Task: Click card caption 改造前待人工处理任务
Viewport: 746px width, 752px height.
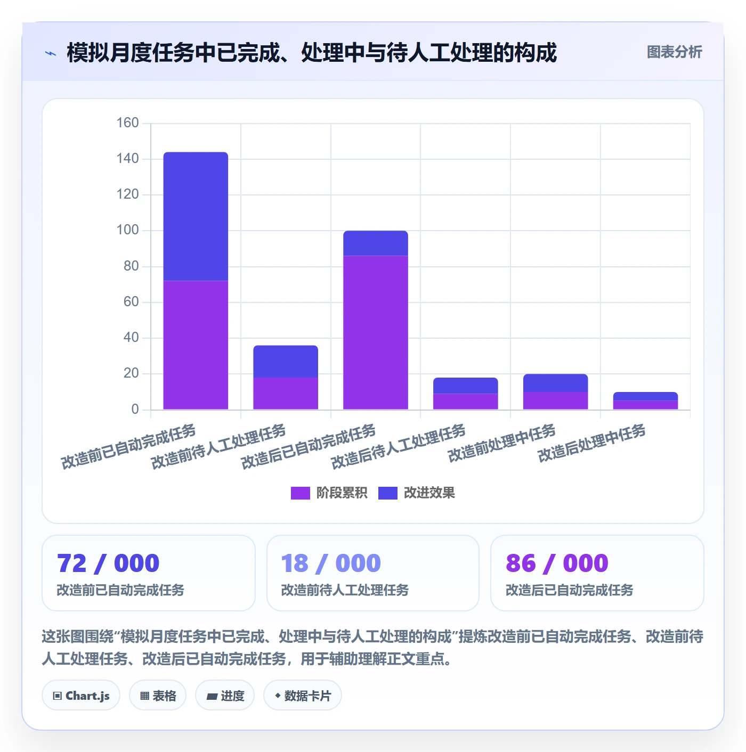Action: (x=345, y=590)
